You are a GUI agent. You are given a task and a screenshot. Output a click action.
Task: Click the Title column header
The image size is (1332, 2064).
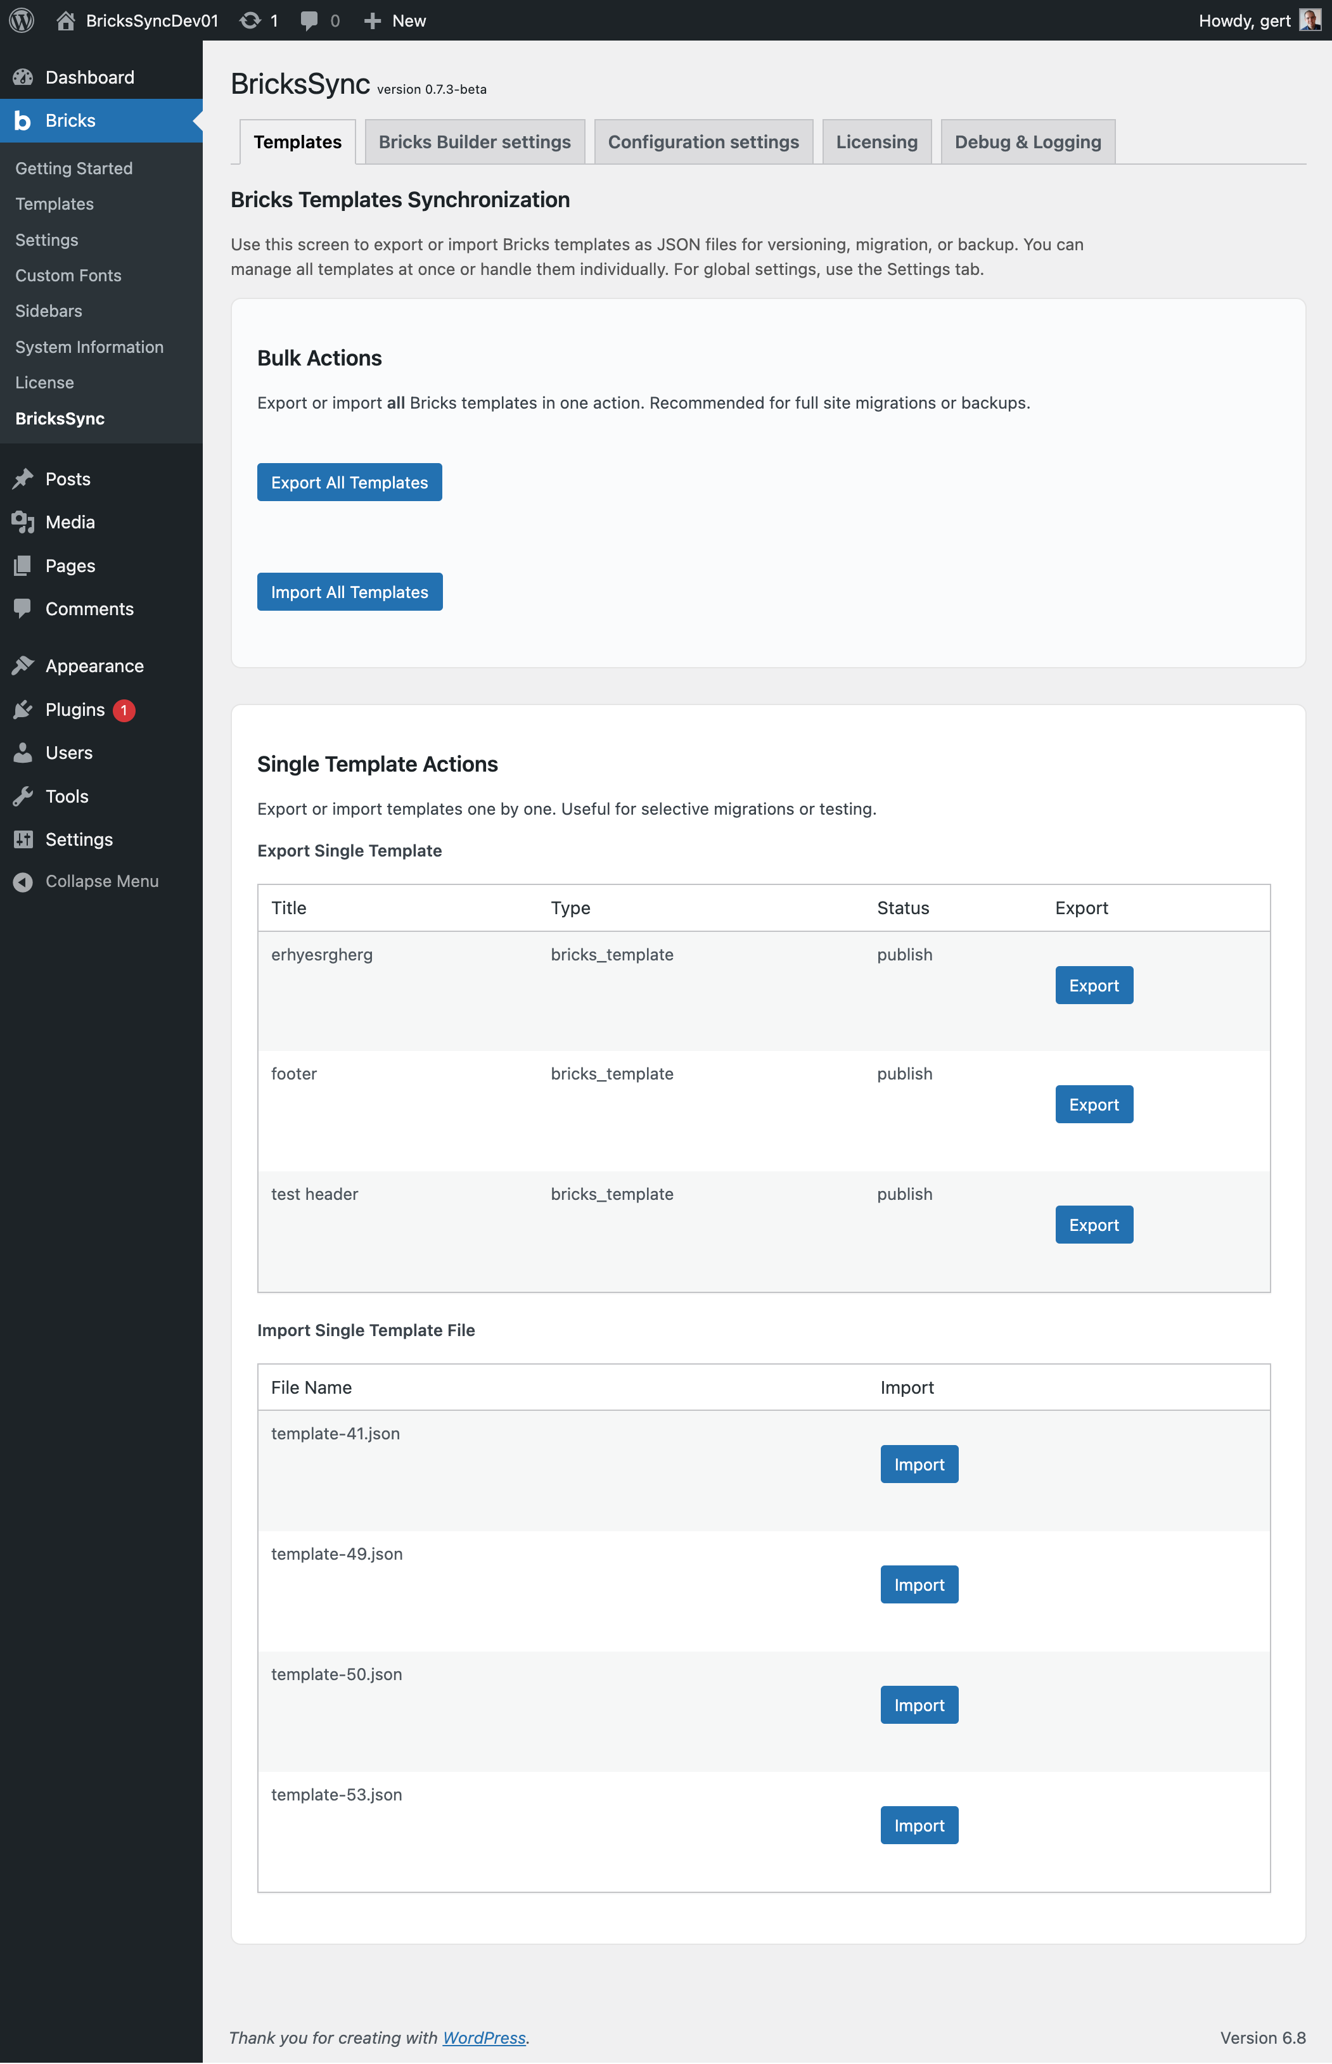click(289, 908)
